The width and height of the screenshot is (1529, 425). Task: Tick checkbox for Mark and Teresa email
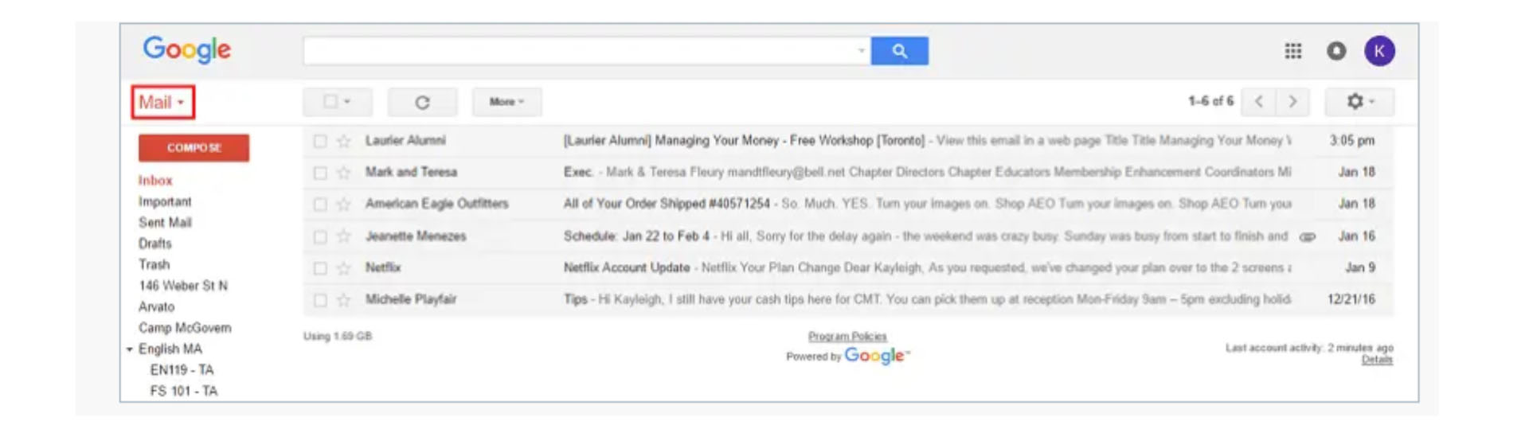pyautogui.click(x=319, y=173)
